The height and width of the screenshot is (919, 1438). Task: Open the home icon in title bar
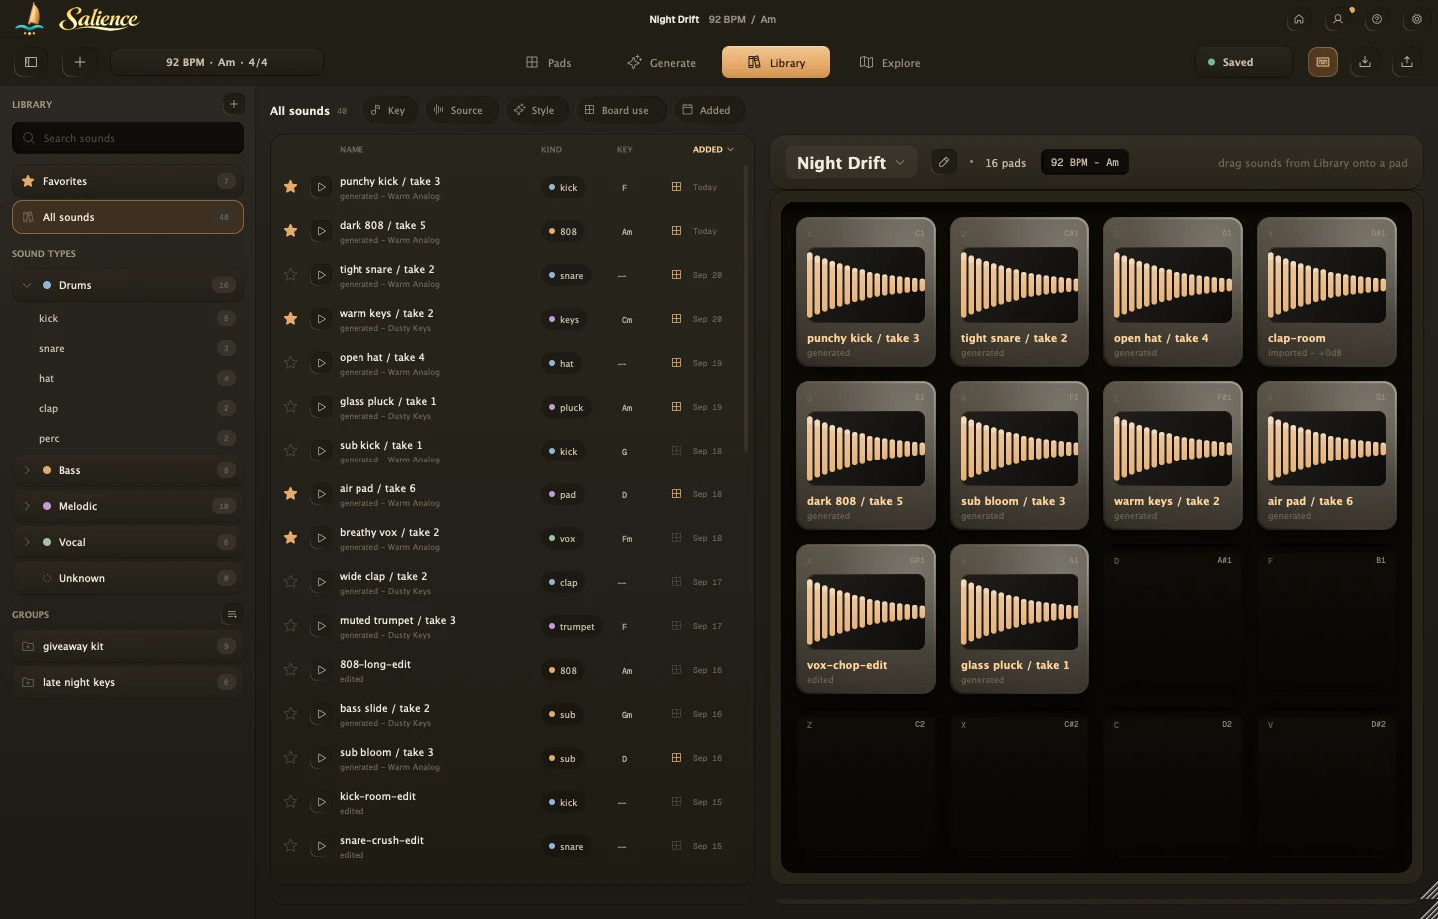(1299, 19)
